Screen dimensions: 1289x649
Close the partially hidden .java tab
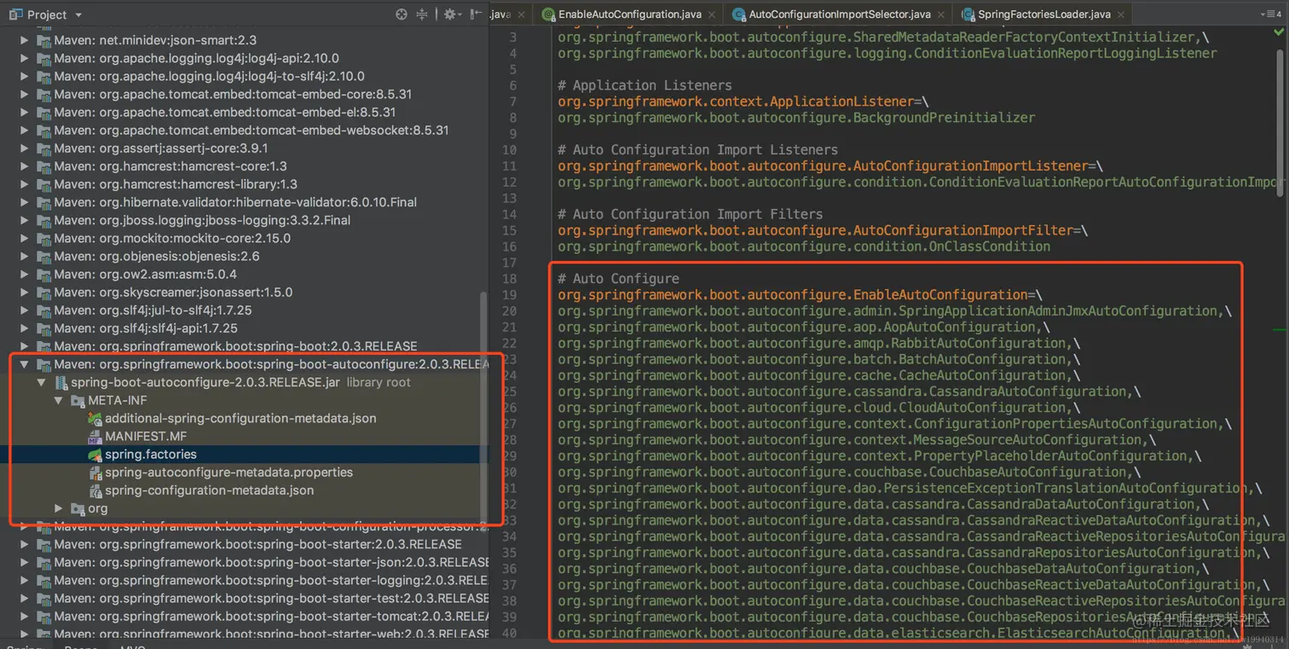coord(522,14)
